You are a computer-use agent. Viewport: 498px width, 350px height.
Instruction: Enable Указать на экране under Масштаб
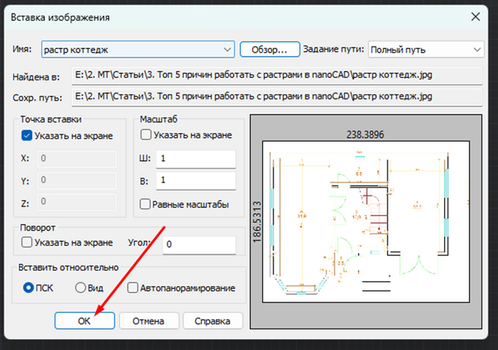[x=146, y=134]
